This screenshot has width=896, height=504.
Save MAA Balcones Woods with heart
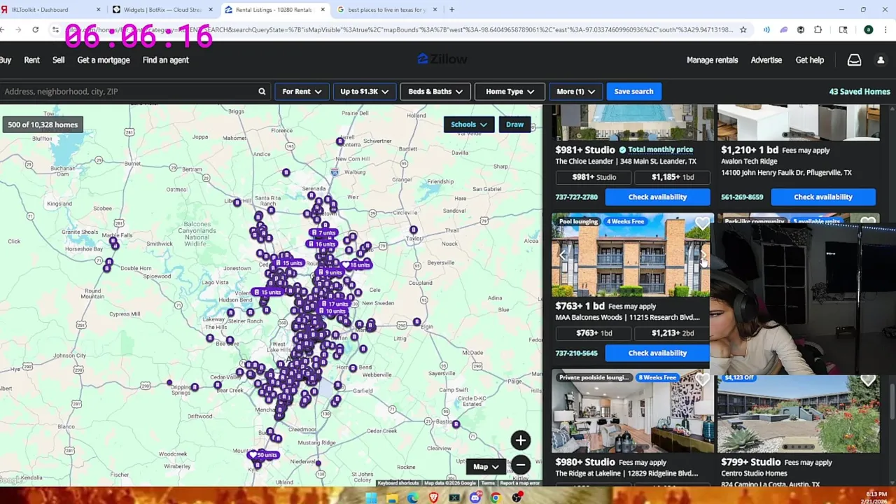[701, 224]
